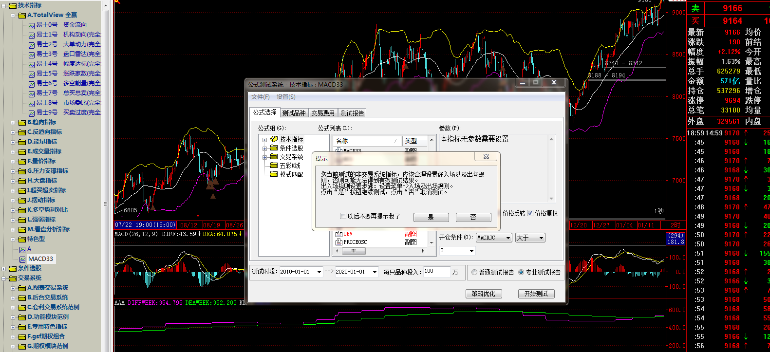770x352 pixels.
Task: Click the 技术指标 folder icon in formula group
Action: 274,139
